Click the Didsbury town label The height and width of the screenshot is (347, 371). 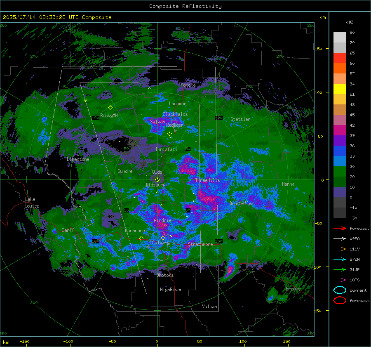click(x=156, y=185)
